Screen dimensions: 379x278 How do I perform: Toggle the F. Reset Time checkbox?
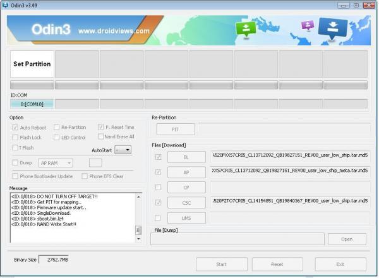tap(101, 127)
